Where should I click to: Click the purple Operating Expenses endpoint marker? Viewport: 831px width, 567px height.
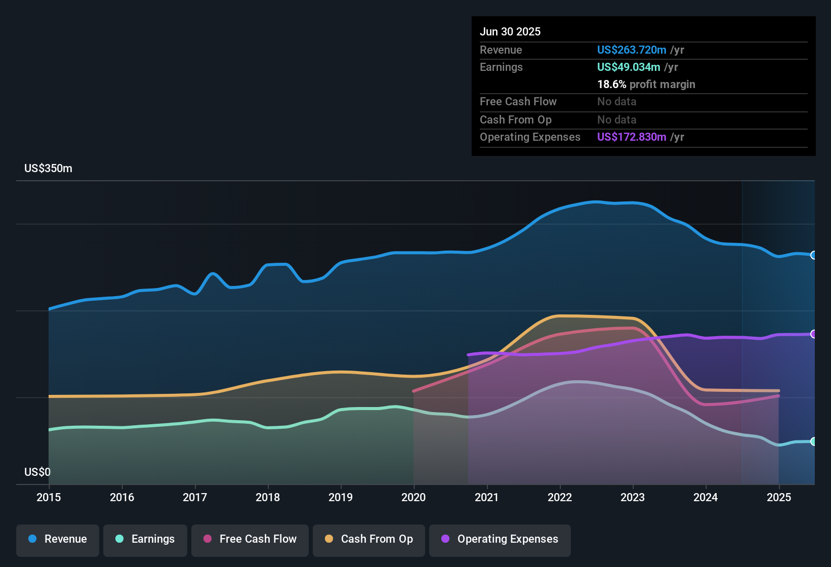[x=813, y=334]
